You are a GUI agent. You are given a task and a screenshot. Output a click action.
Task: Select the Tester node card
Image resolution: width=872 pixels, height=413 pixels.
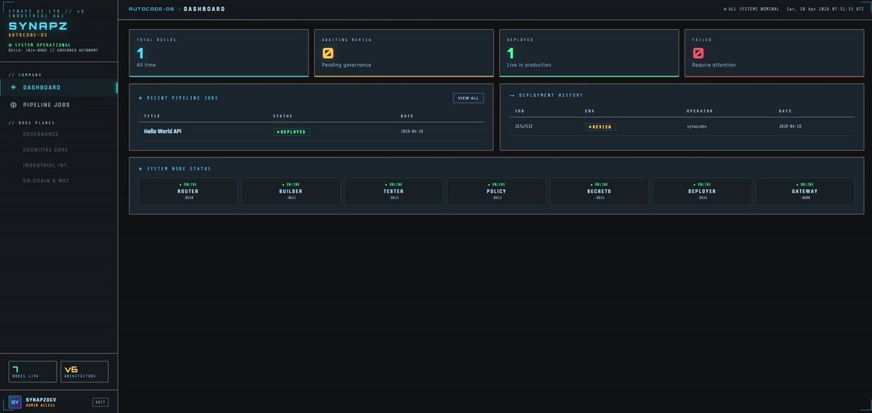pos(394,191)
